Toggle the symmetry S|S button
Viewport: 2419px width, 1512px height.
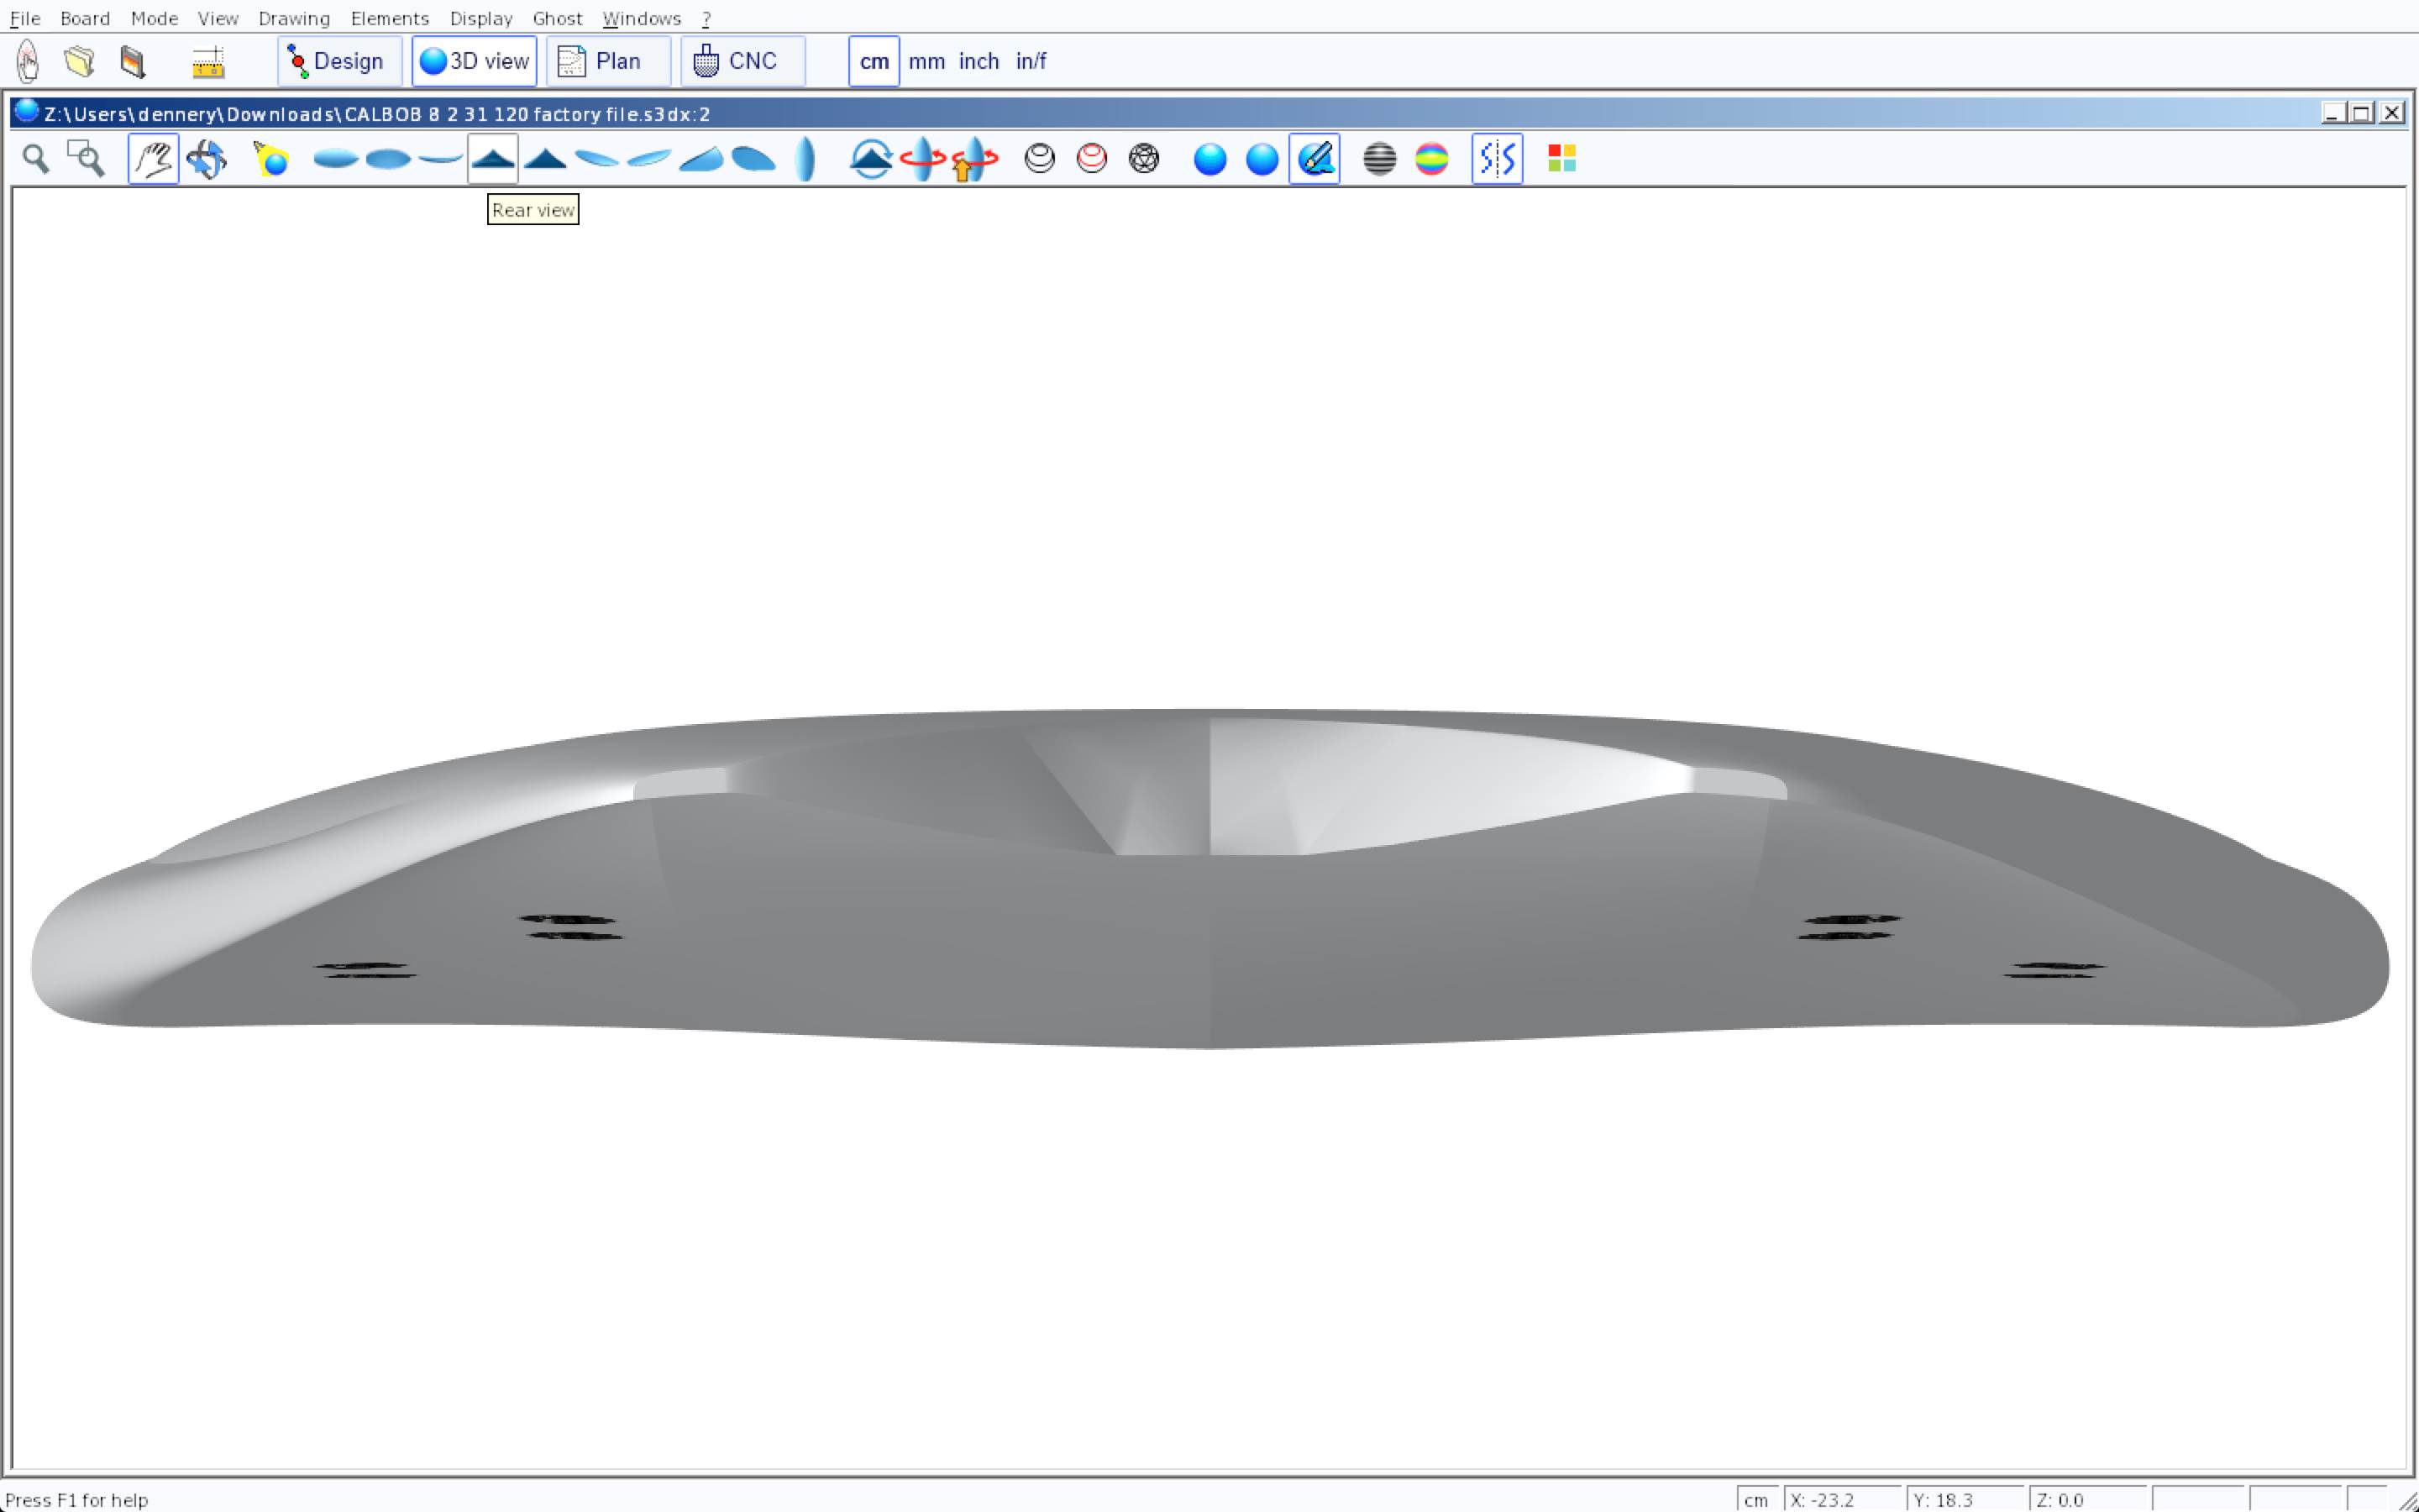coord(1497,159)
